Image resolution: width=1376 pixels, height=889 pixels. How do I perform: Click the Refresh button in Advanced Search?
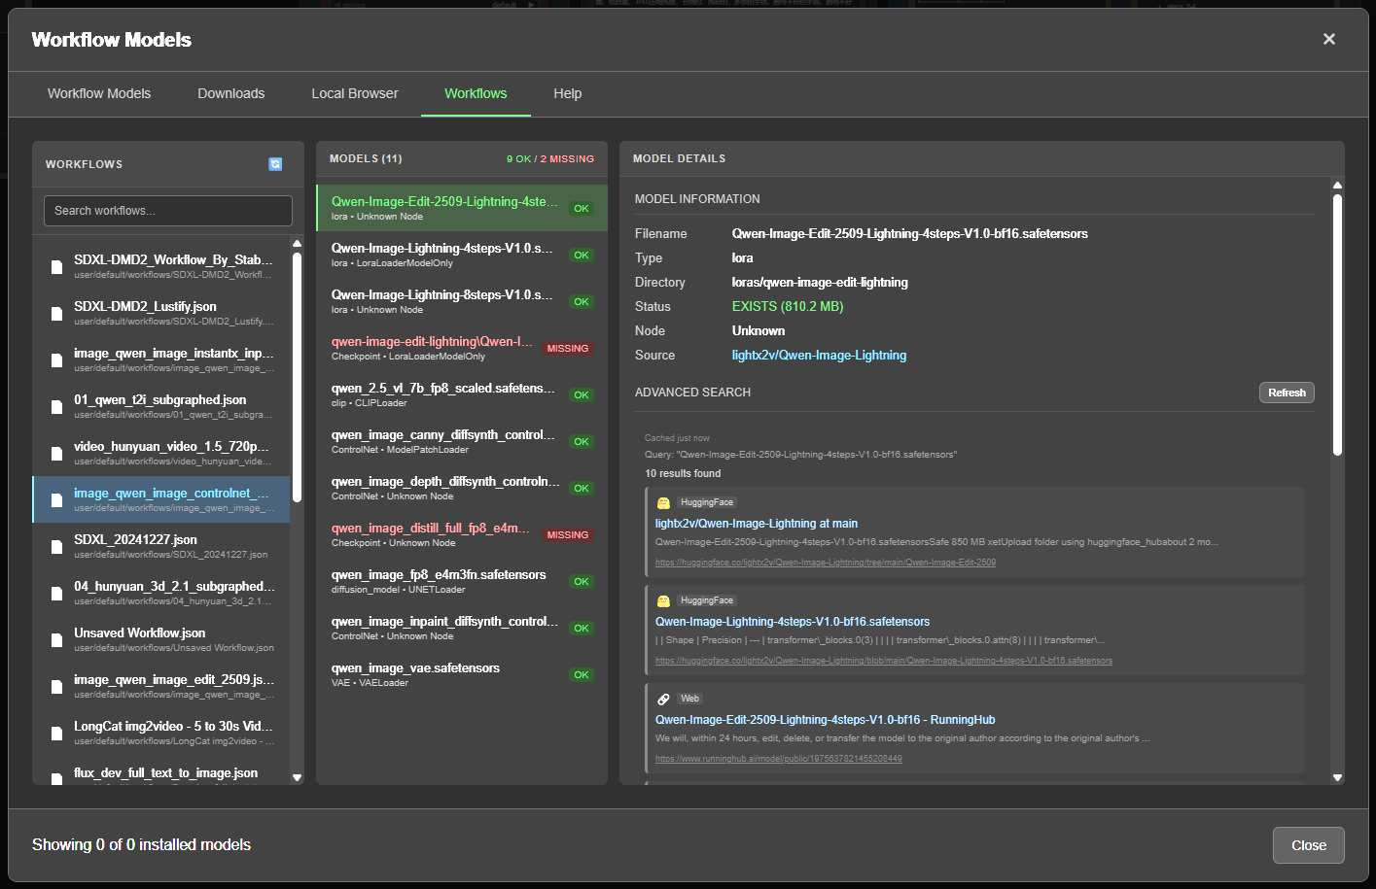[x=1287, y=393]
